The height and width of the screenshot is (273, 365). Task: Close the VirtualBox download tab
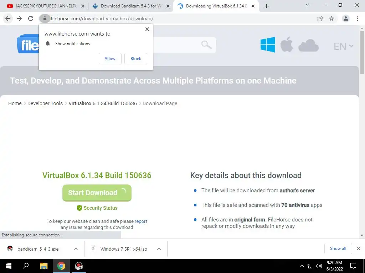coord(253,6)
